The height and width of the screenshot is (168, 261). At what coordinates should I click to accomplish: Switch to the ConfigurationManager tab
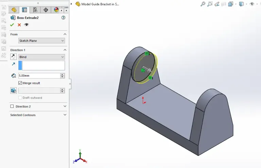click(x=35, y=10)
